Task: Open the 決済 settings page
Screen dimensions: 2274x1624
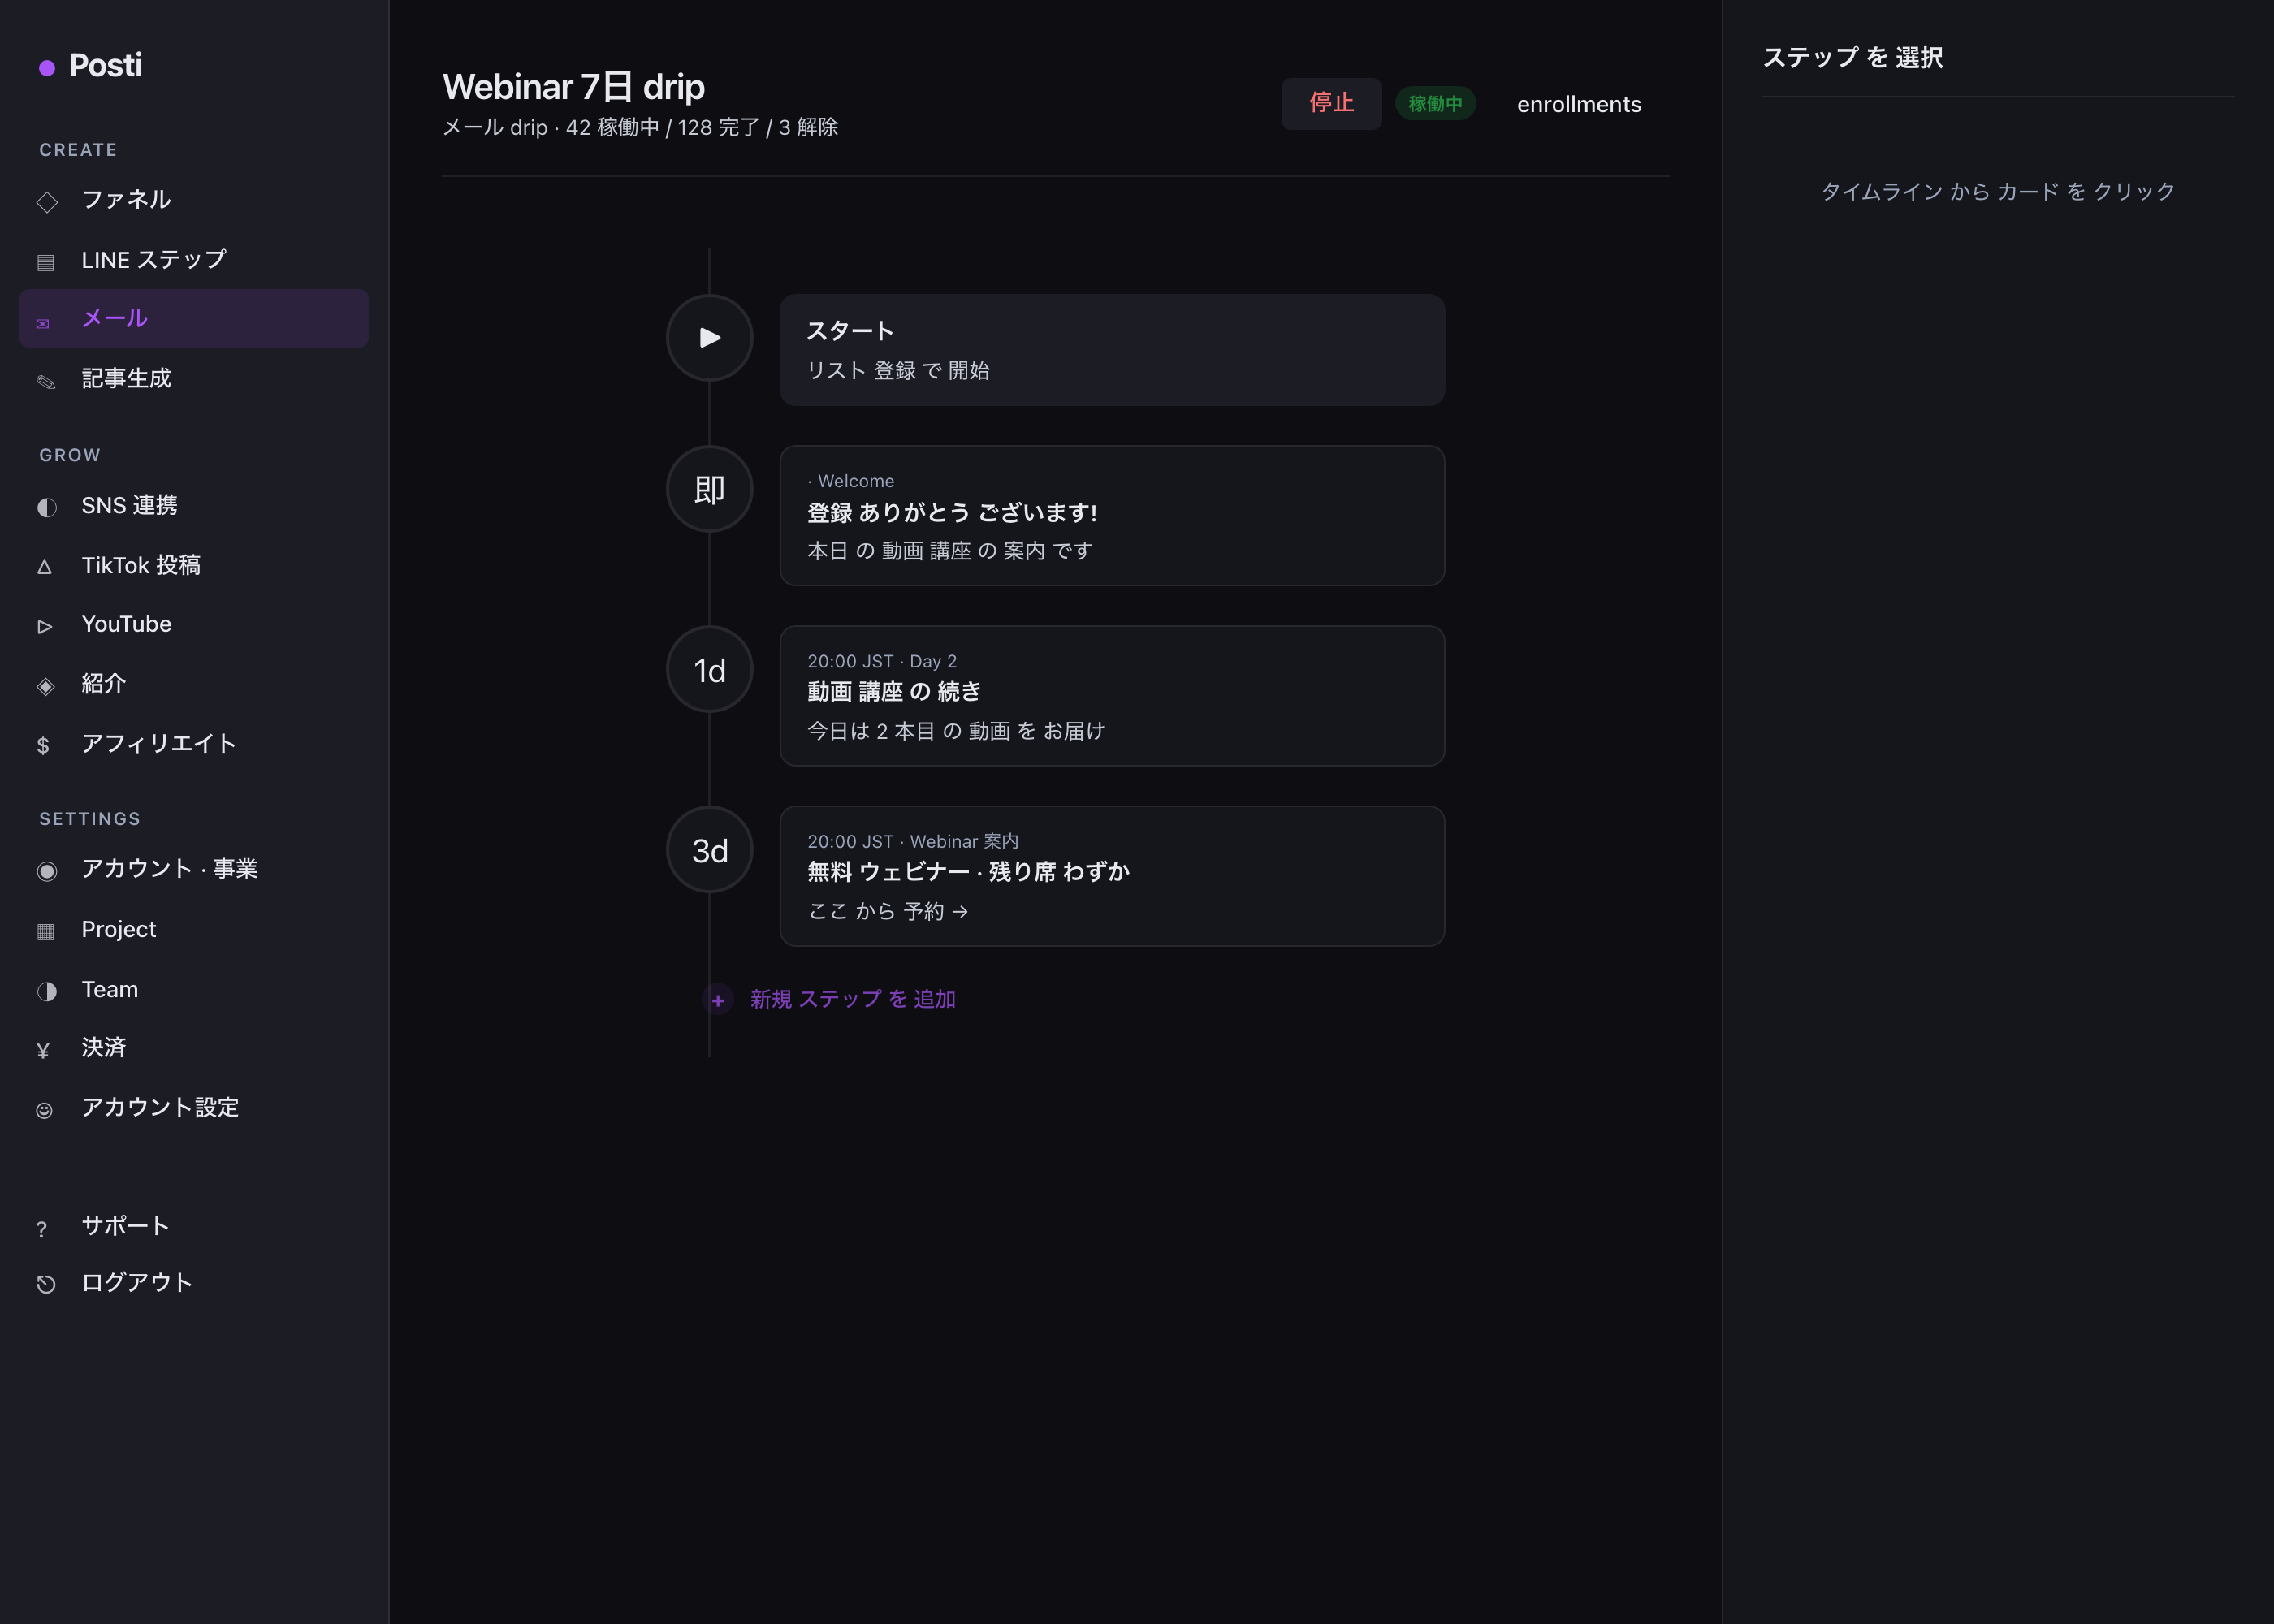Action: 194,1048
